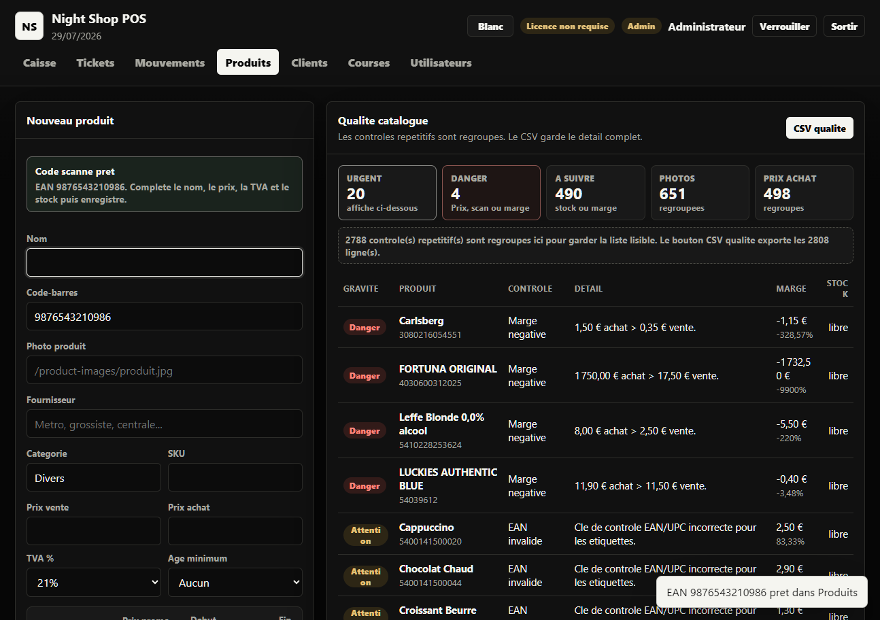This screenshot has height=620, width=880.
Task: Open the Courses tab
Action: click(x=369, y=63)
